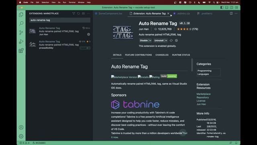The width and height of the screenshot is (257, 145).
Task: Open the Extensions view in the activity bar
Action: click(x=21, y=51)
